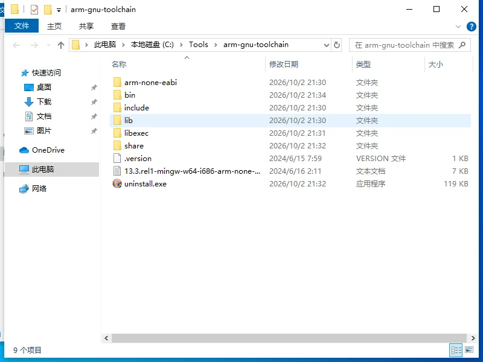Select the share folder icon
Screen dimensions: 483x362
click(117, 145)
